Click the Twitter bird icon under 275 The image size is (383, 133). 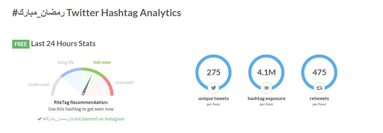[x=213, y=88]
